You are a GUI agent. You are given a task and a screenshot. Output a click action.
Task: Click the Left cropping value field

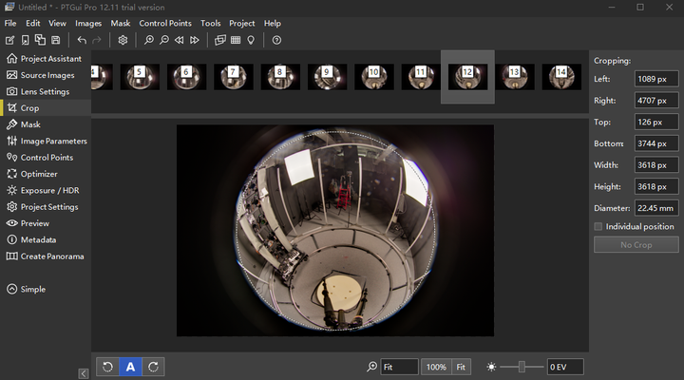point(656,79)
